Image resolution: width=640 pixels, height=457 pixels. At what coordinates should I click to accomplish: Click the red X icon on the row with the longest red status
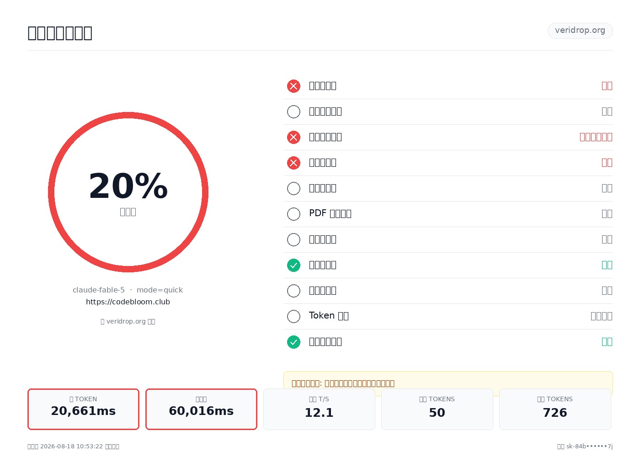[293, 137]
